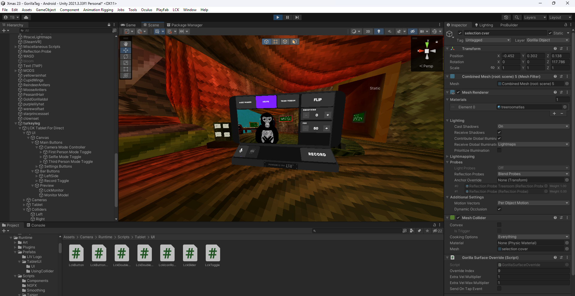Click the Pause button
The image size is (575, 296).
tap(287, 17)
